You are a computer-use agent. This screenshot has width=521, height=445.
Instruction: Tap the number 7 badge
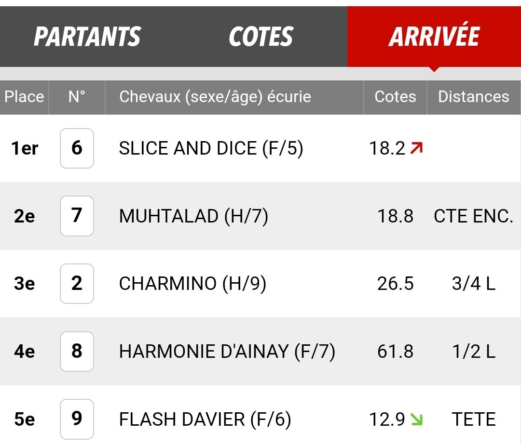pyautogui.click(x=77, y=216)
